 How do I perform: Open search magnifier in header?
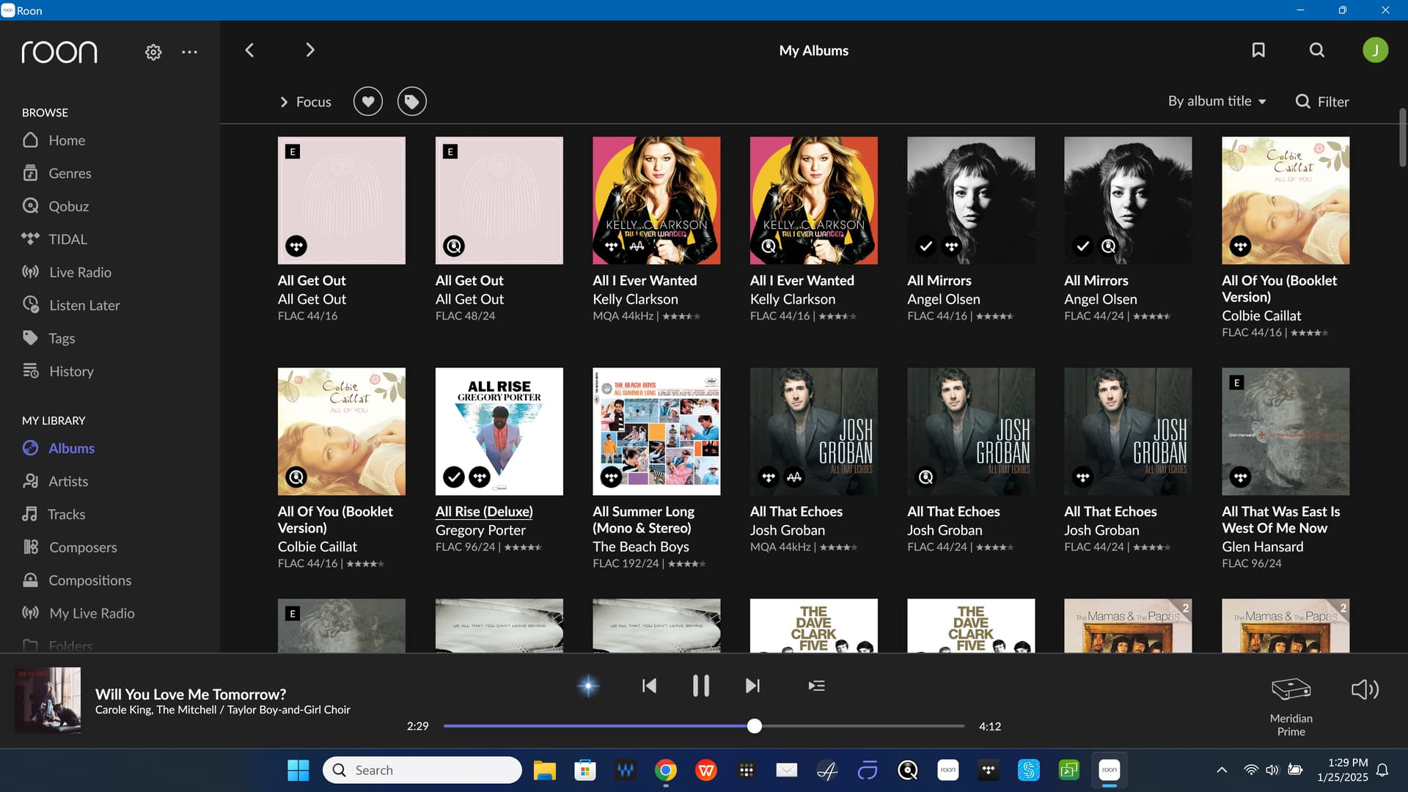click(x=1317, y=50)
